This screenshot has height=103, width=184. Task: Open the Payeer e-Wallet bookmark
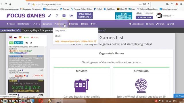(x=81, y=9)
